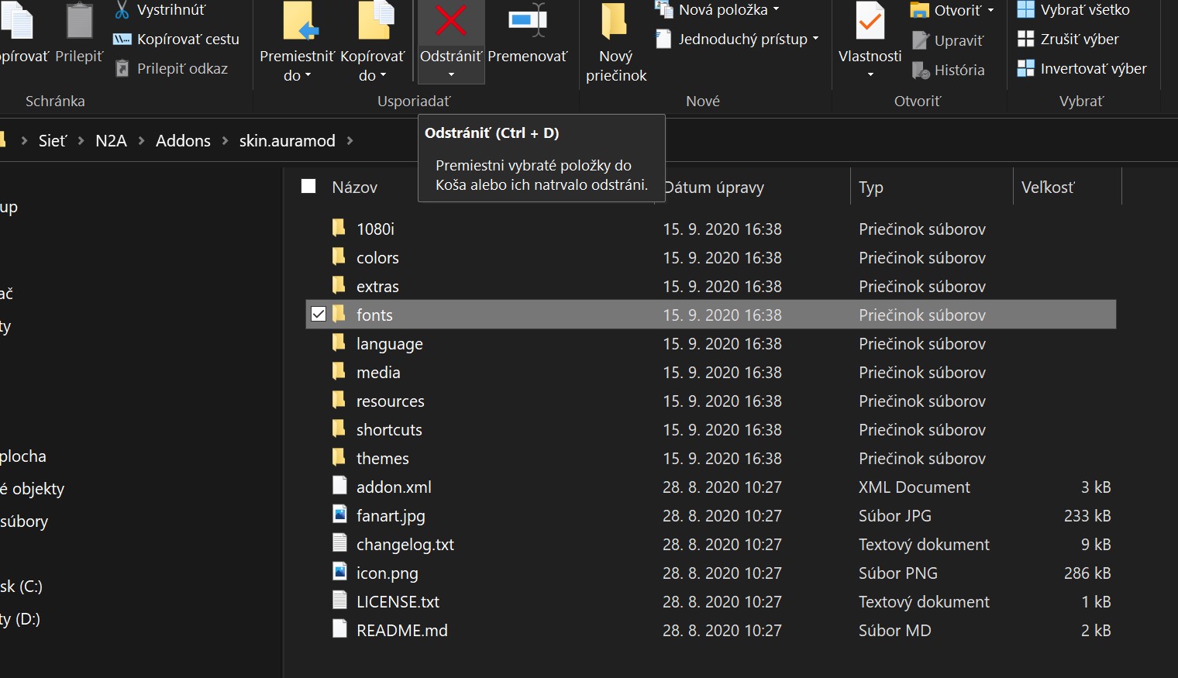Uncheck the fonts folder checkbox
Image resolution: width=1178 pixels, height=678 pixels.
[x=319, y=315]
